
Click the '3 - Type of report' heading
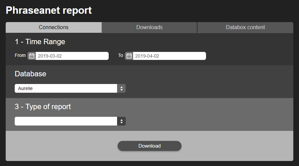[43, 107]
